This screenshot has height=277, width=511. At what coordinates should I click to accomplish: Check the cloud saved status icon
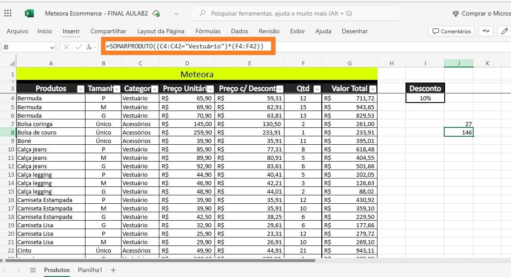pyautogui.click(x=156, y=14)
